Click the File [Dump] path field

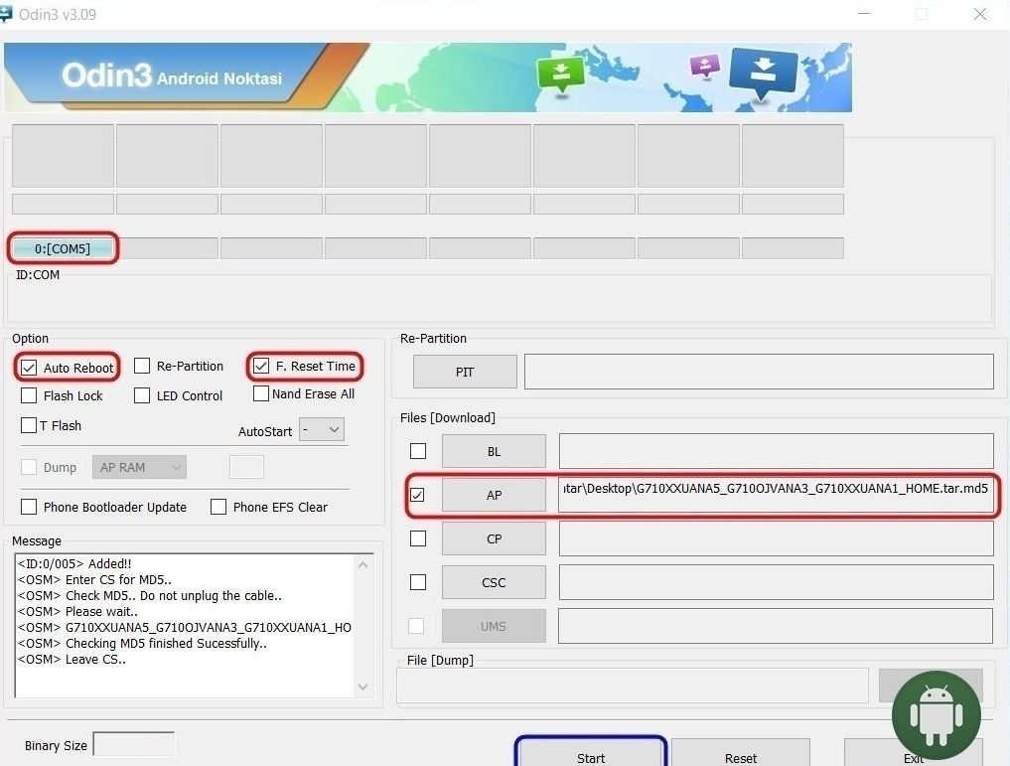633,686
